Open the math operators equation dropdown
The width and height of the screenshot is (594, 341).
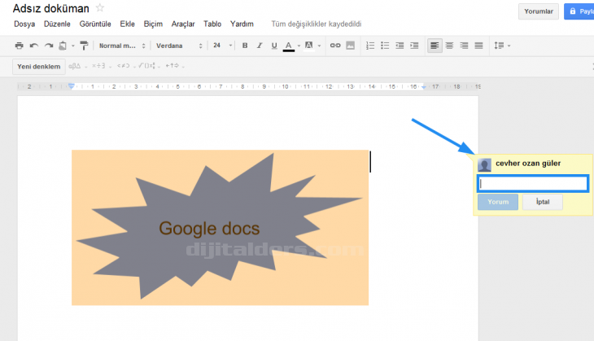pyautogui.click(x=150, y=66)
